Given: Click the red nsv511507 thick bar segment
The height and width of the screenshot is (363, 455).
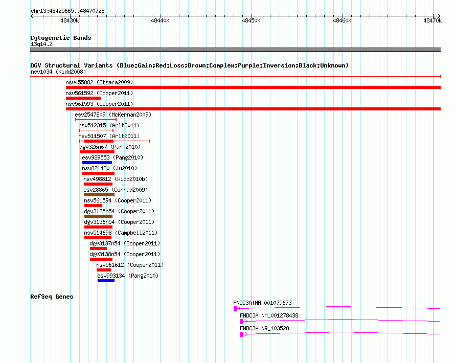Looking at the screenshot, I should click(99, 141).
